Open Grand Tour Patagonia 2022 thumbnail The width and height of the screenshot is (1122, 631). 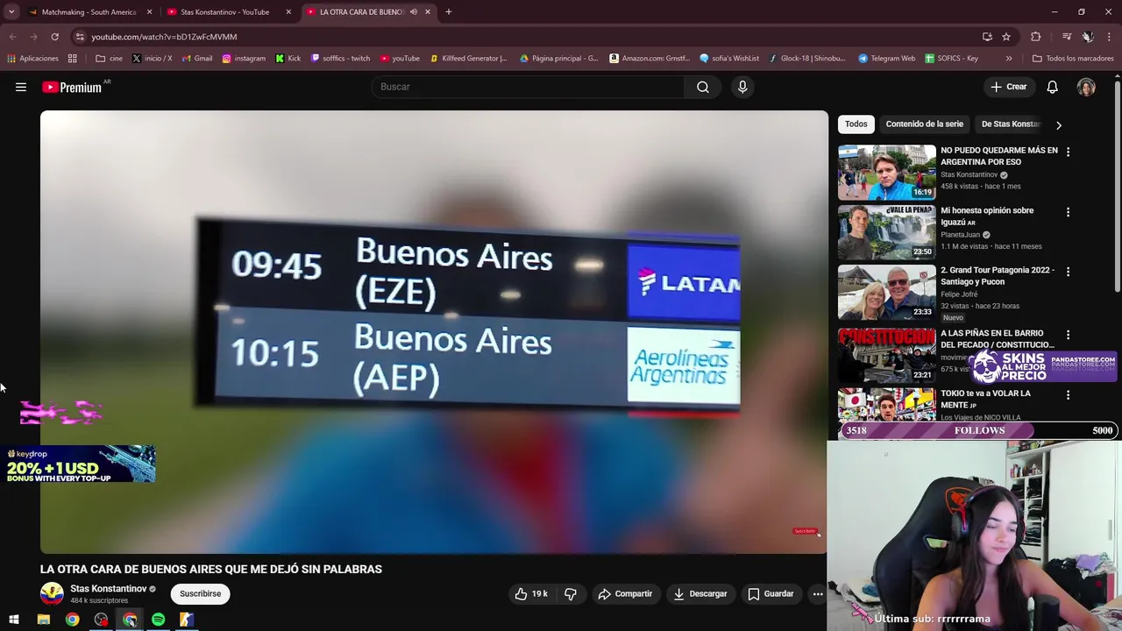click(887, 293)
